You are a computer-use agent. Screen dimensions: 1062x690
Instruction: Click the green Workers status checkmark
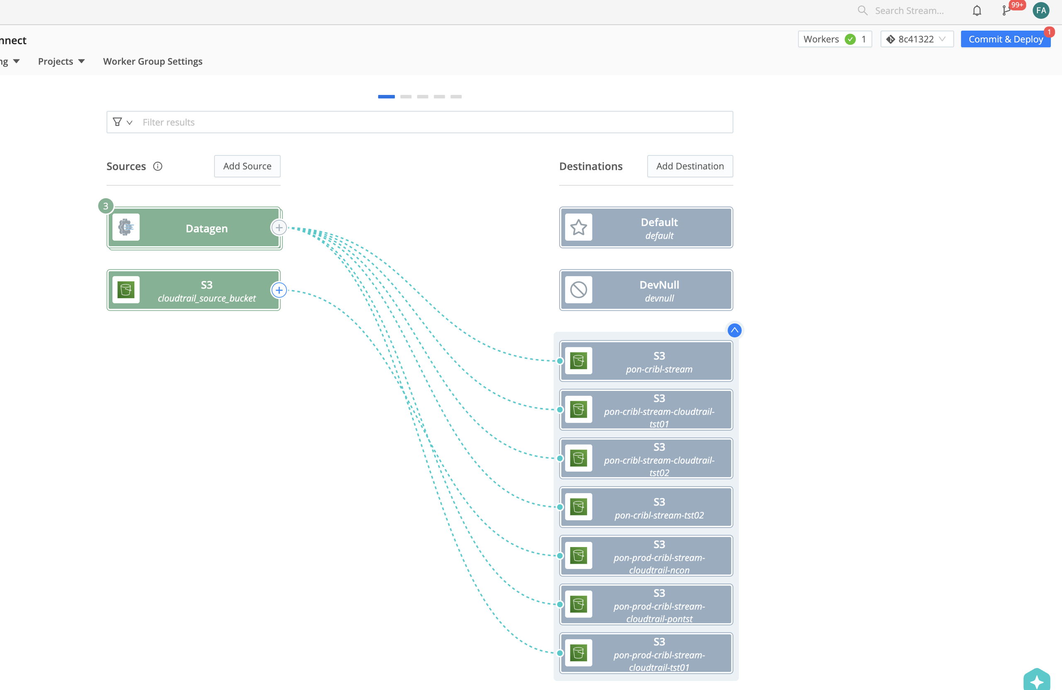(850, 39)
